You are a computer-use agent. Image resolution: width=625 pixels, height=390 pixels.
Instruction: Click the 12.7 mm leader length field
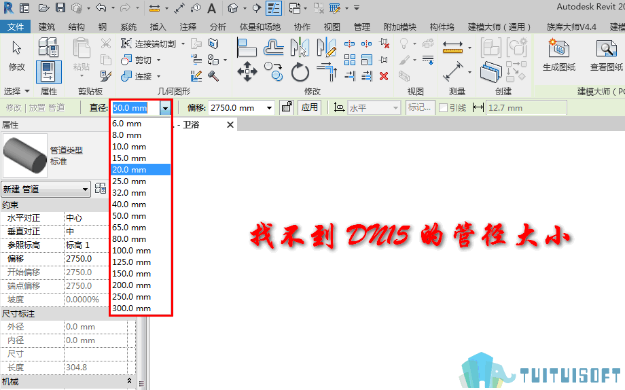526,107
